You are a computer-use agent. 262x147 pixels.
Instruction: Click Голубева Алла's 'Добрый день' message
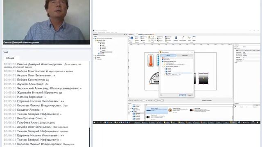pyautogui.click(x=29, y=122)
